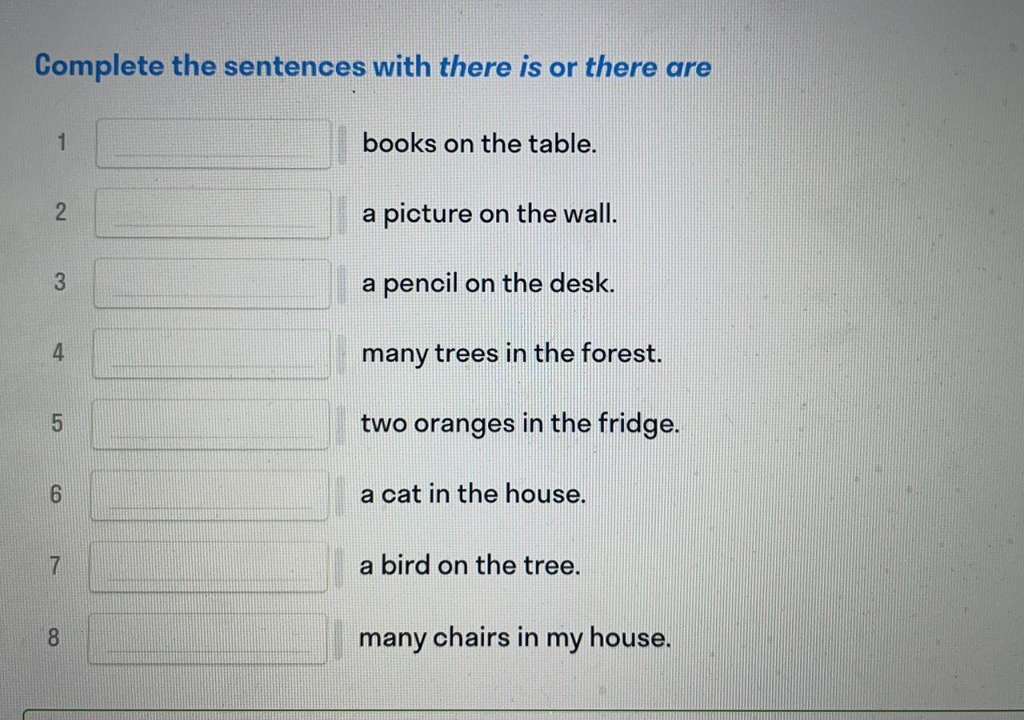Click the input field for sentence 3

212,283
